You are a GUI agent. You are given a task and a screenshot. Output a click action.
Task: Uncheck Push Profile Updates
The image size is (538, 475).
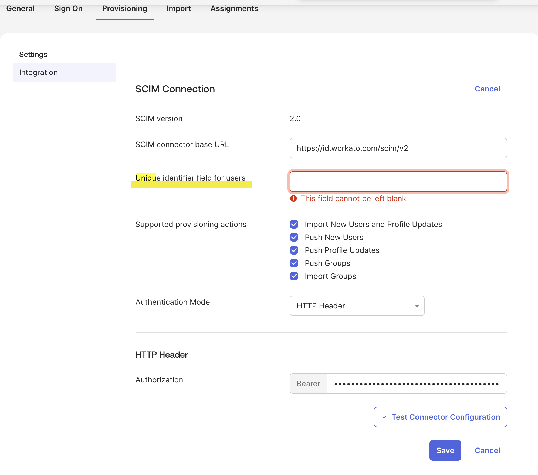(x=294, y=250)
